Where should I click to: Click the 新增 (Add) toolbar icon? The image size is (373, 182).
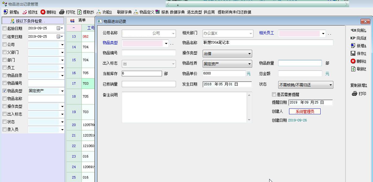pos(6,12)
